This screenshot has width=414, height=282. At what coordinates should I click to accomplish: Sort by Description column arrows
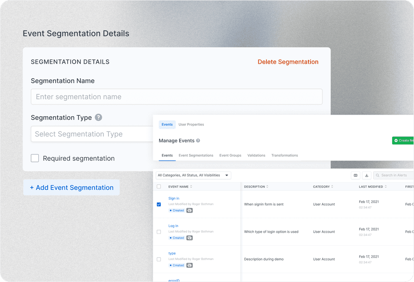267,187
